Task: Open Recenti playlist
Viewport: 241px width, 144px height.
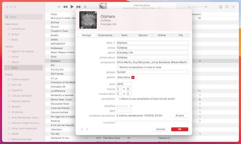Action: tap(16, 106)
